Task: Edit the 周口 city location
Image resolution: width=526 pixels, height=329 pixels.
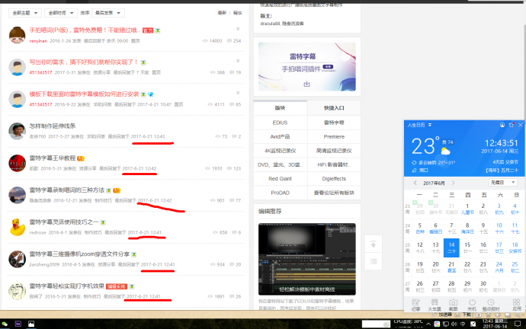Action: click(420, 170)
